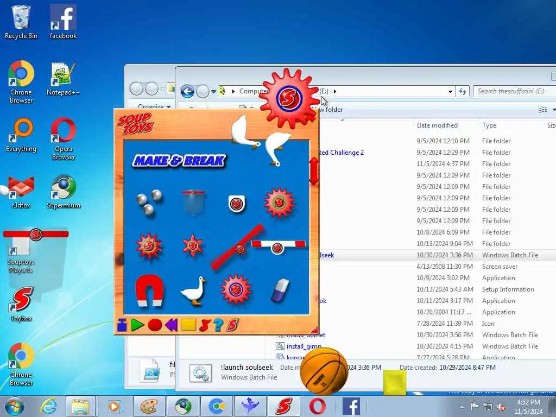Click the red record circle in toybox
This screenshot has width=556, height=417.
pyautogui.click(x=155, y=325)
